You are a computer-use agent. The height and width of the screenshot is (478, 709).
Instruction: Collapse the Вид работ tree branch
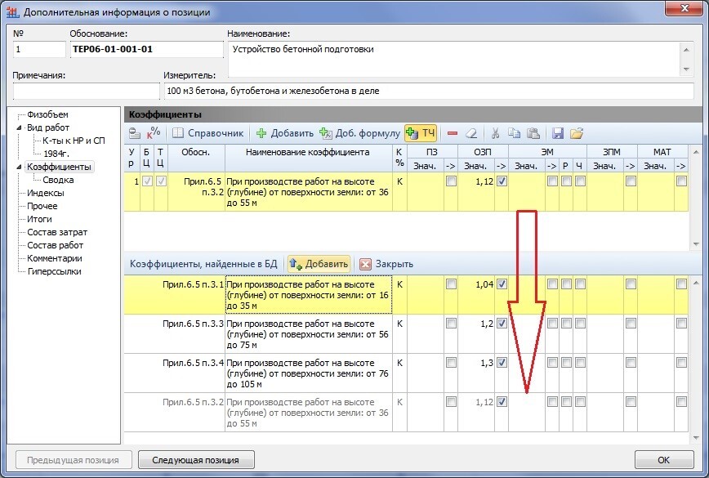point(18,127)
